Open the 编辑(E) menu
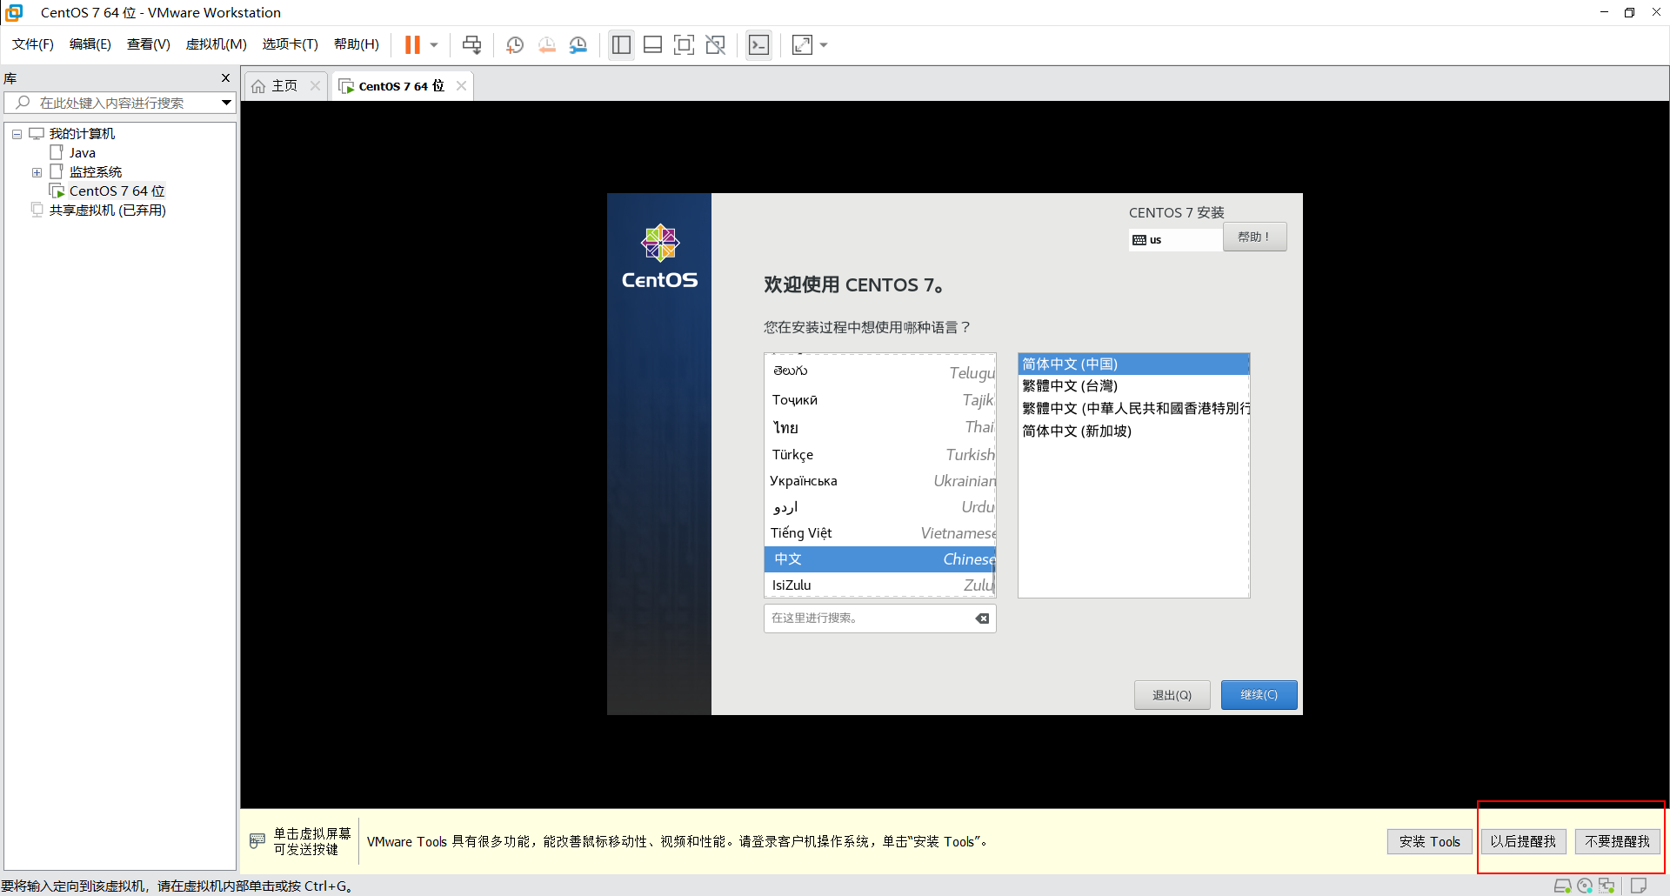Screen dimensions: 1670x896 (x=90, y=44)
